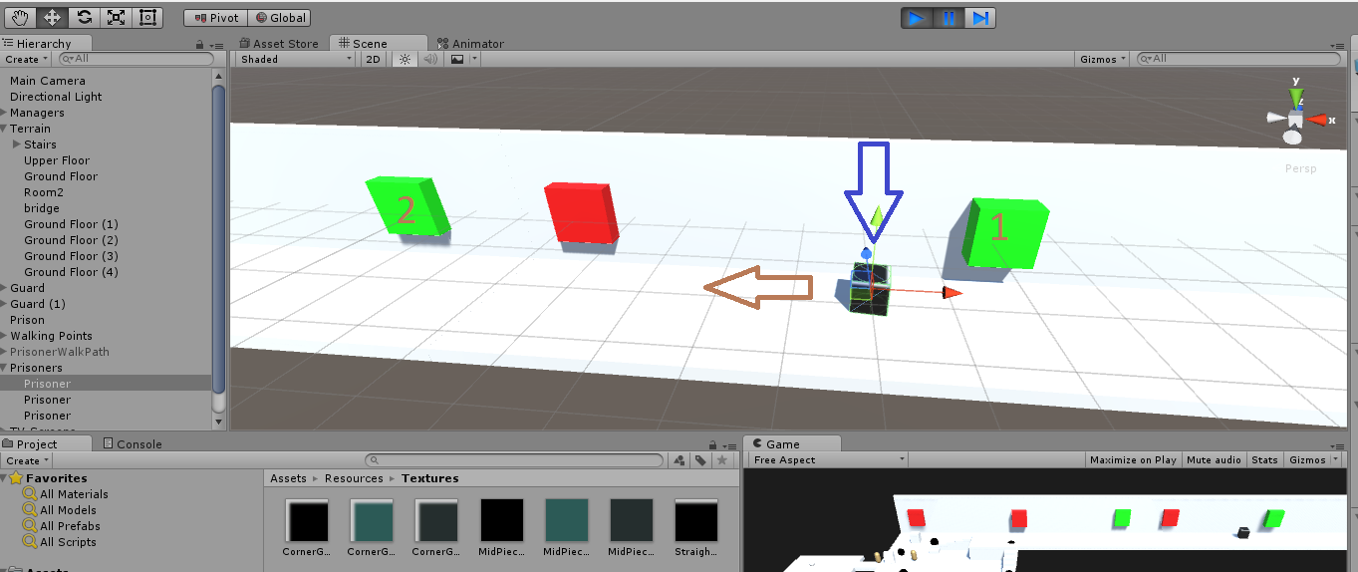
Task: Click the Project panel search field
Action: [x=514, y=460]
